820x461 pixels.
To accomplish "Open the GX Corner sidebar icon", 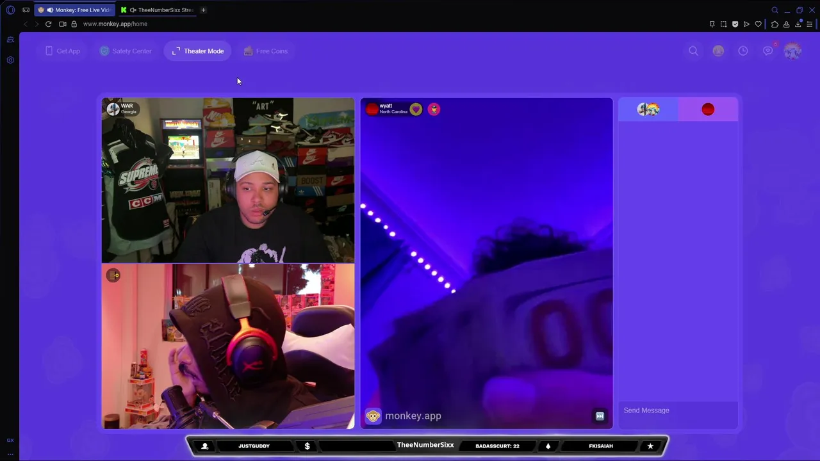I will (x=10, y=40).
